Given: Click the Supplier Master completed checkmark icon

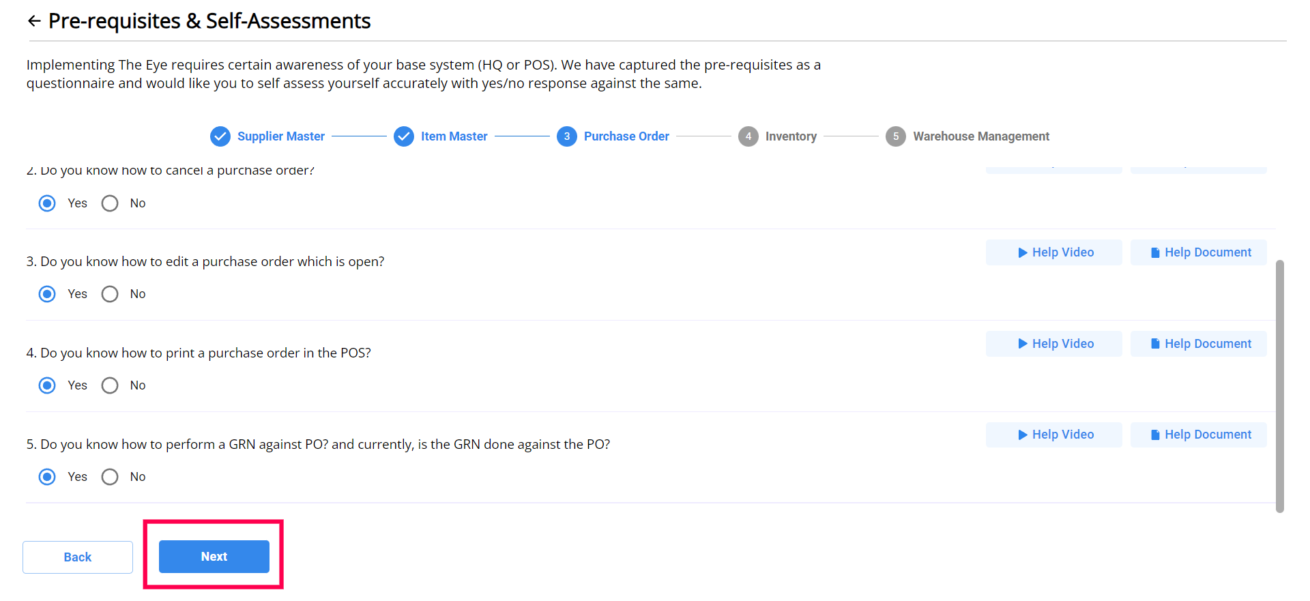Looking at the screenshot, I should tap(220, 136).
